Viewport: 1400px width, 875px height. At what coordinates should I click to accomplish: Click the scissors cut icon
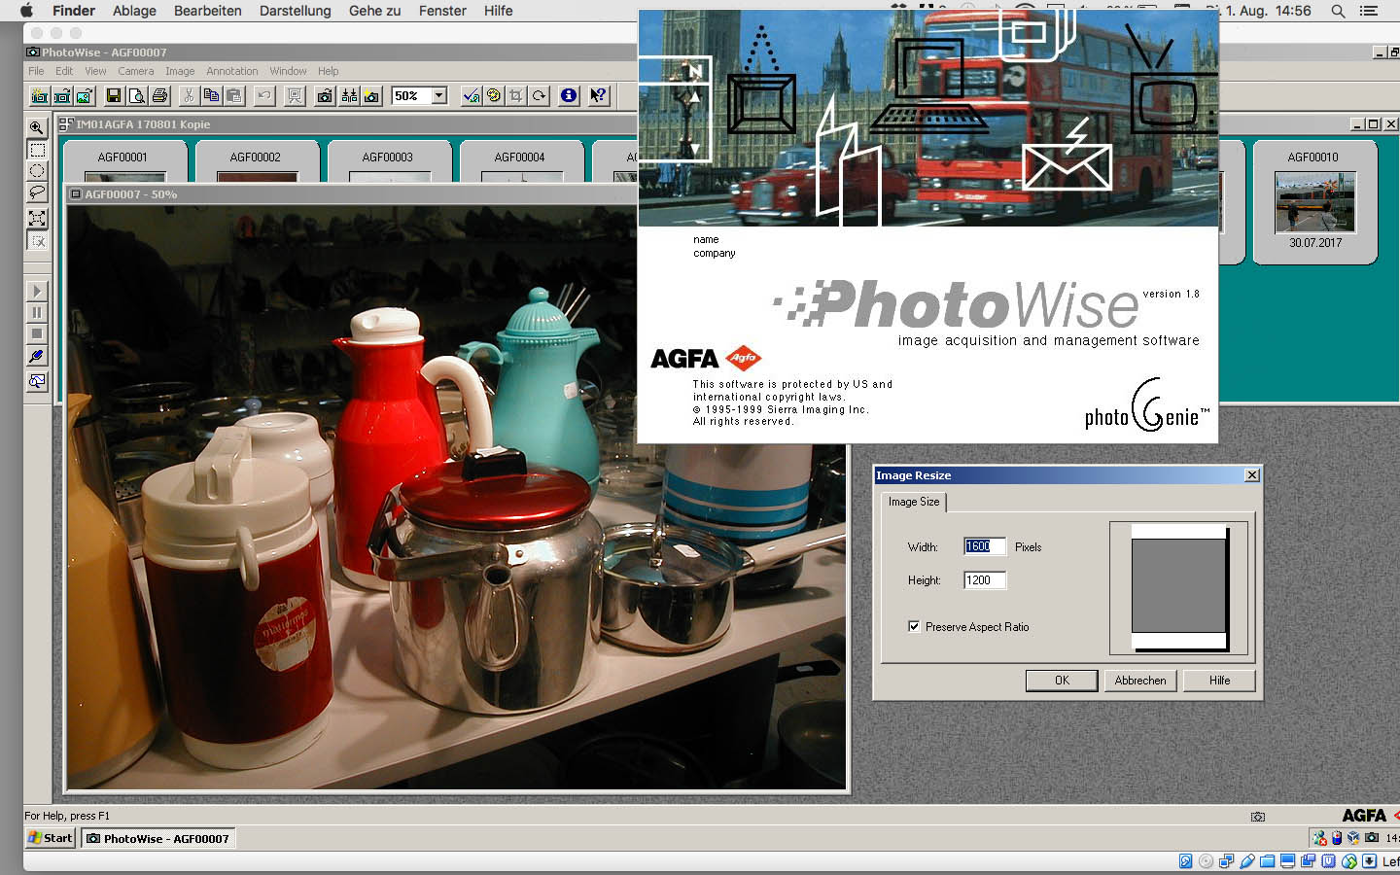(x=189, y=95)
